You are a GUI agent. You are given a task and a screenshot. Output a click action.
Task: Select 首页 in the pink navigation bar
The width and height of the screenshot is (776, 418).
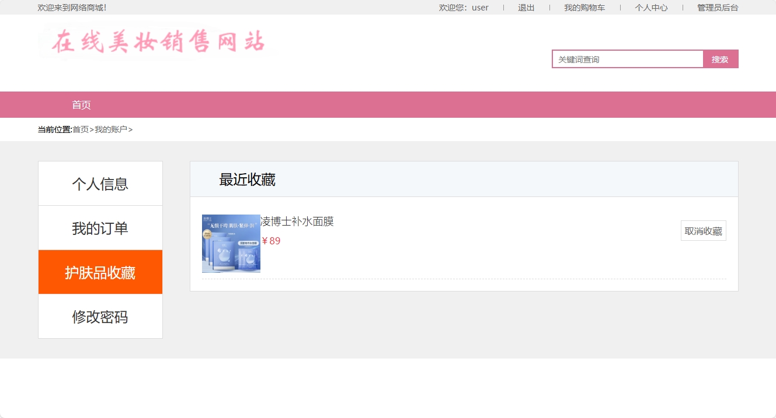pos(81,105)
